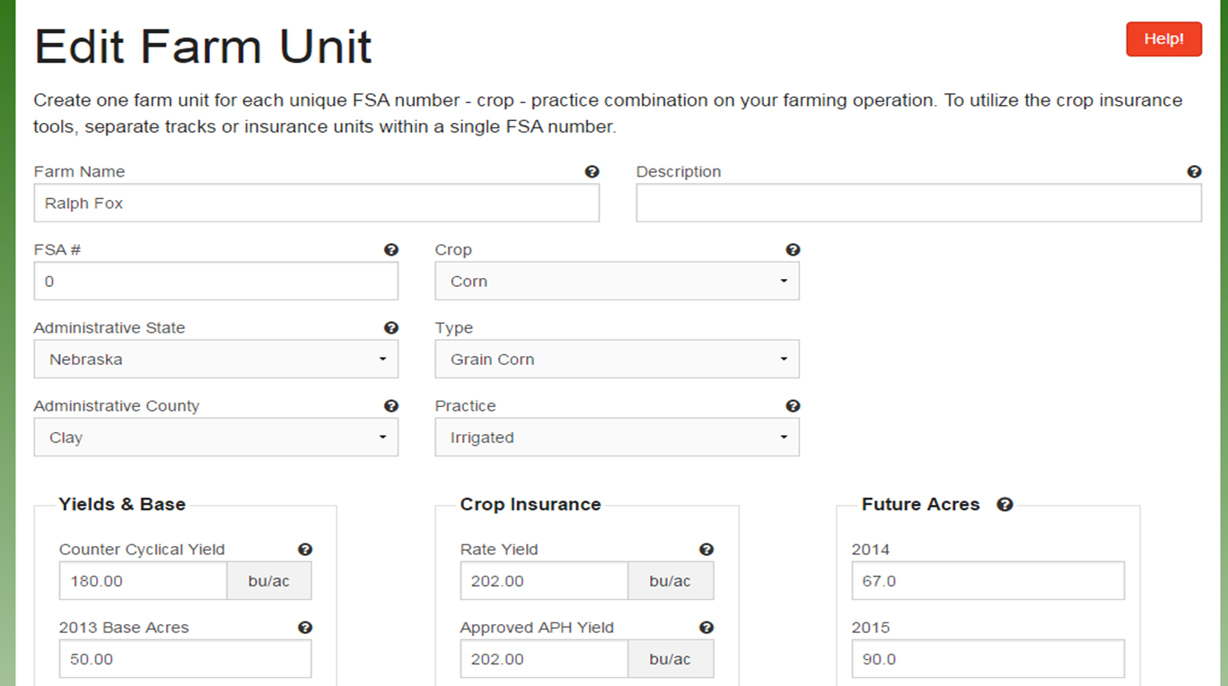The height and width of the screenshot is (686, 1228).
Task: Open the Practice dropdown showing Irrigated
Action: pyautogui.click(x=617, y=438)
